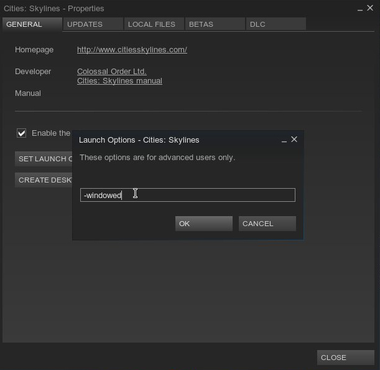Click the Cities: Skylines - Properties title
This screenshot has height=370, width=380.
(54, 9)
